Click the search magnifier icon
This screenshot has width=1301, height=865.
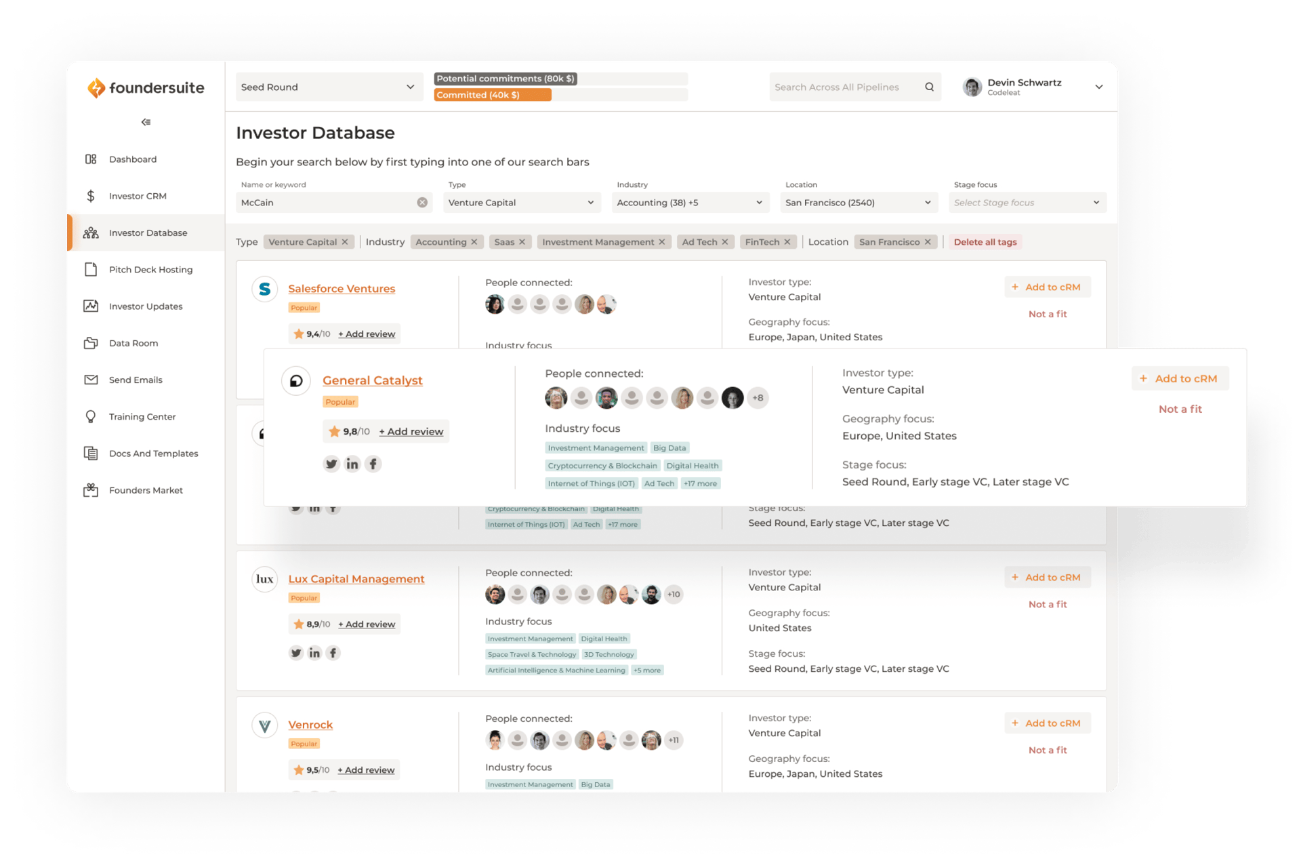pyautogui.click(x=929, y=87)
